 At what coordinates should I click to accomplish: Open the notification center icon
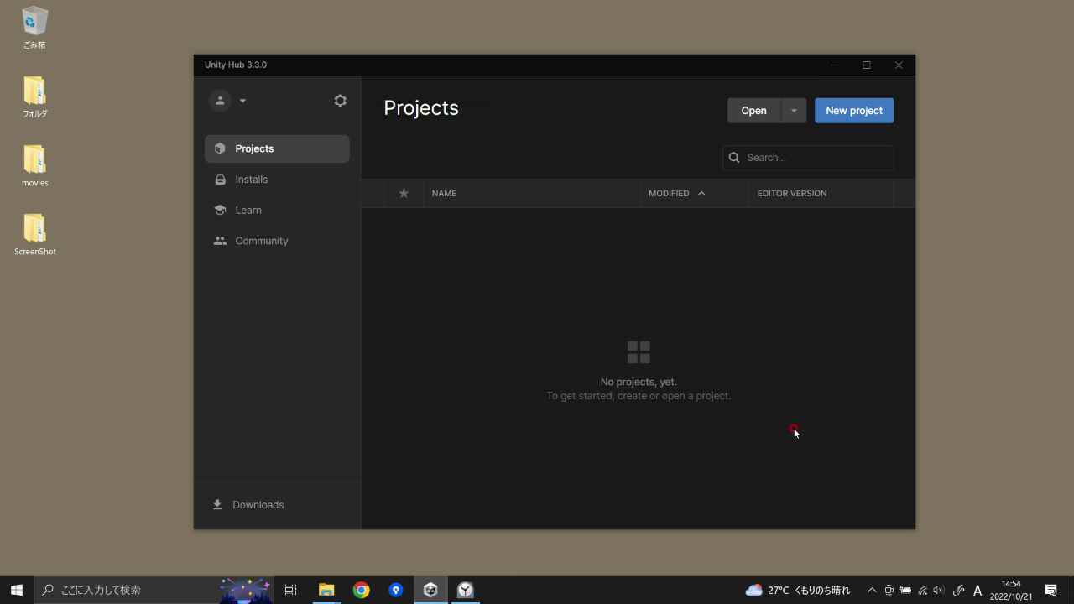click(x=1051, y=590)
